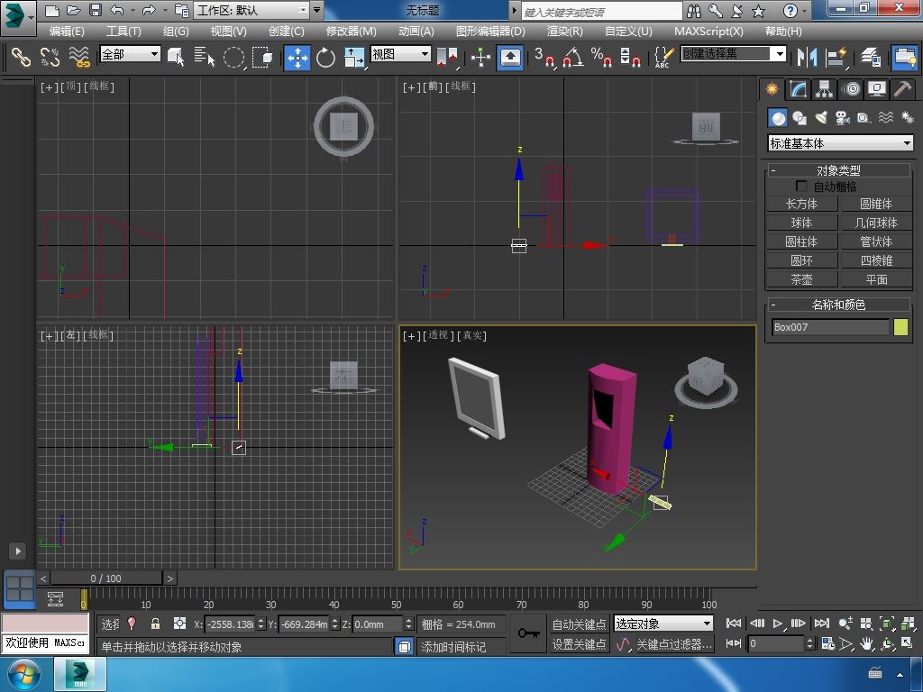Collapse the 对象类型 rollout

[839, 170]
